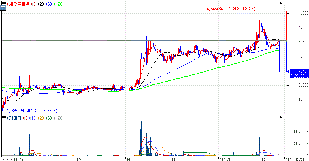Image resolution: width=309 pixels, height=161 pixels.
Task: Click the 2021/01 label on time axis
Action: 226,159
